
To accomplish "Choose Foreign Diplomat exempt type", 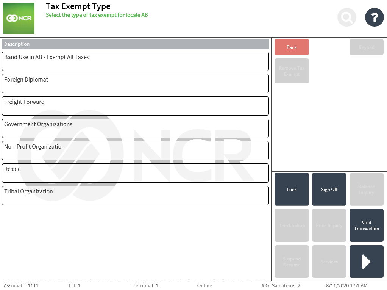I will tap(135, 83).
